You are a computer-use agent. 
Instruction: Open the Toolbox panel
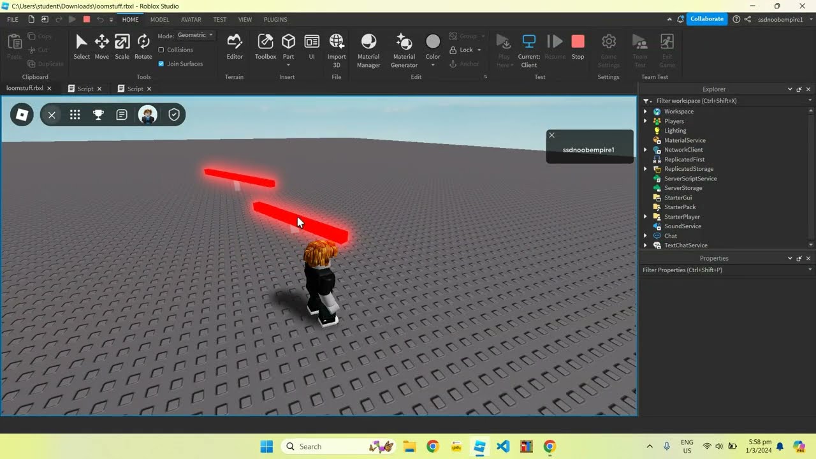click(x=265, y=47)
